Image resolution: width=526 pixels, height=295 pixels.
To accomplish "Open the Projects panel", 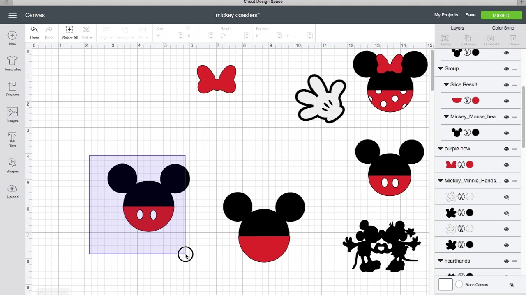I will 12,89.
